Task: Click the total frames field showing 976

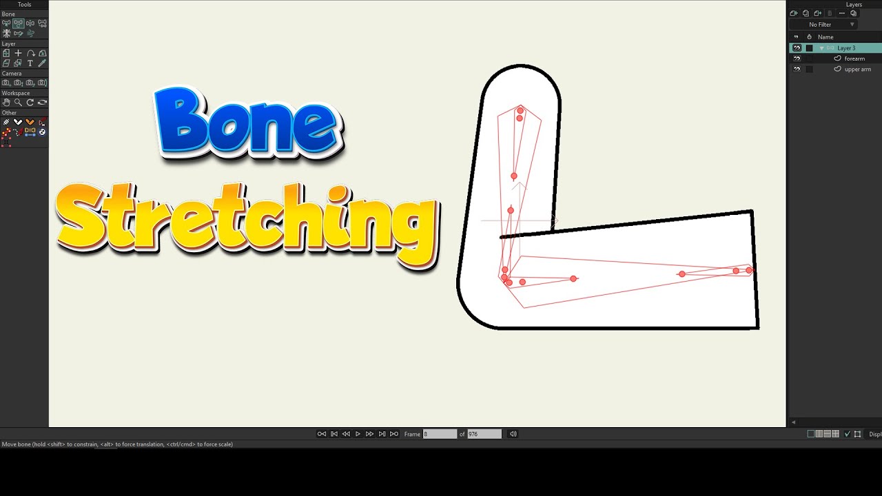Action: click(x=484, y=434)
